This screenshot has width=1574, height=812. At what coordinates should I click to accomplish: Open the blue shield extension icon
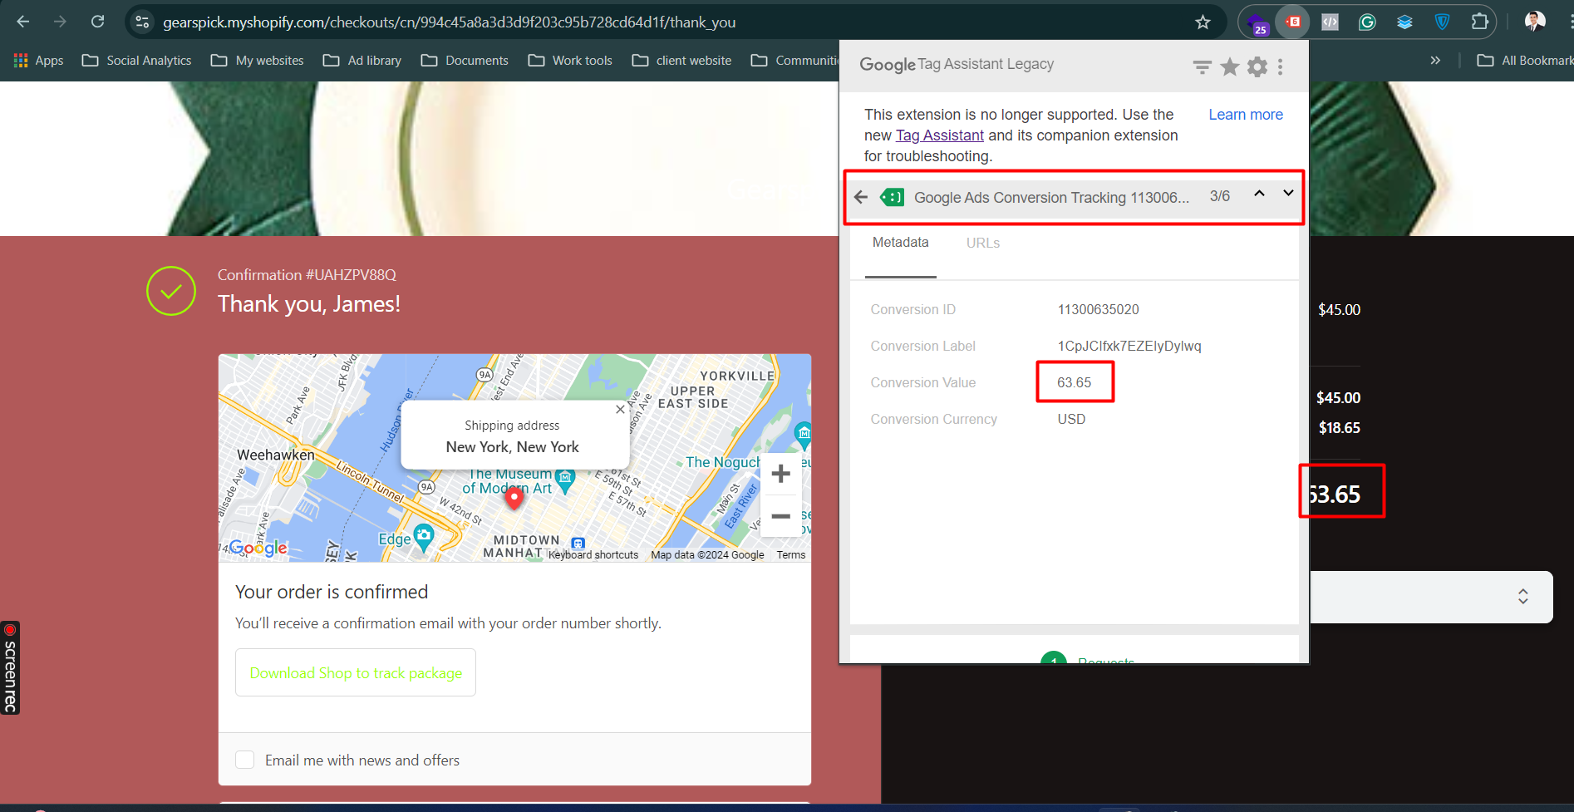point(1442,22)
